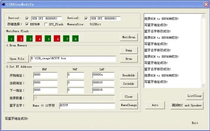210x131 pixels.
Task: Click the Open File button
Action: [x=18, y=59]
